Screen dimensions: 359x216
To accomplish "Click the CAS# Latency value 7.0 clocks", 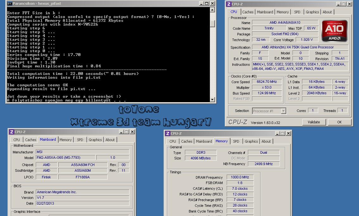I will pos(240,188).
